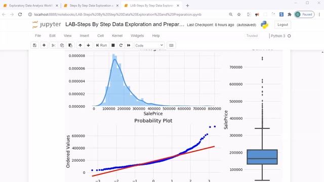The width and height of the screenshot is (324, 182).
Task: Click the red fit line in probability plot
Action: [x=153, y=161]
